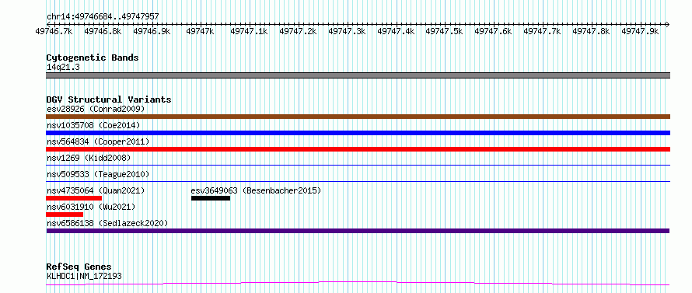Click the 49747.1k ruler tick label

pyautogui.click(x=249, y=31)
